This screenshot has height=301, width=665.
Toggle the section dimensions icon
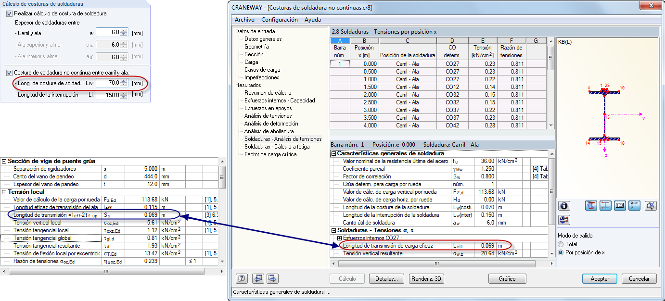pyautogui.click(x=605, y=205)
